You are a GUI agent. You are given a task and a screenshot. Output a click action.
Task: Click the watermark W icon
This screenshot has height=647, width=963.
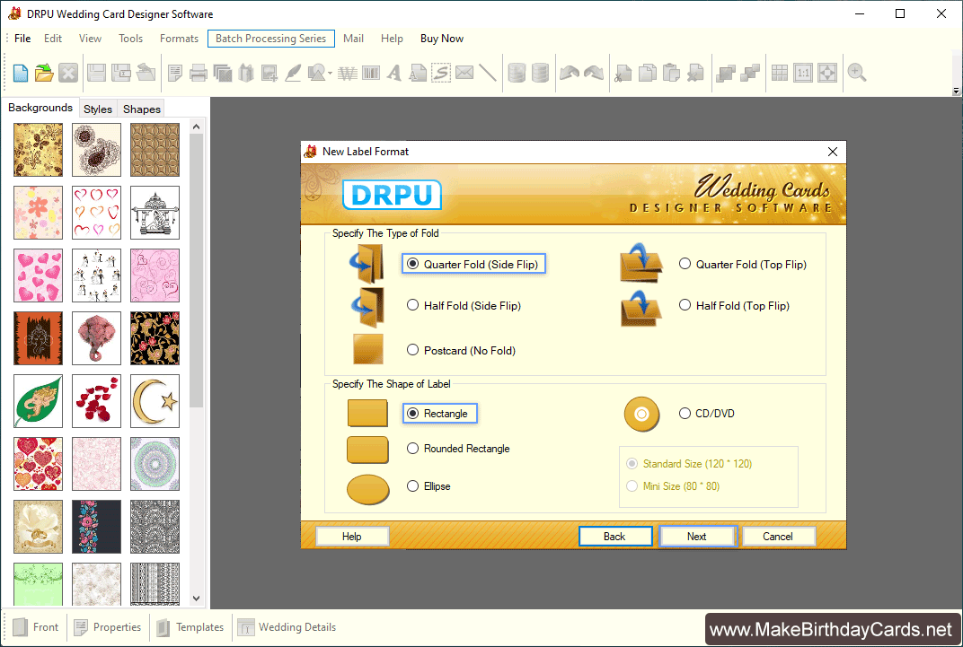[x=348, y=73]
